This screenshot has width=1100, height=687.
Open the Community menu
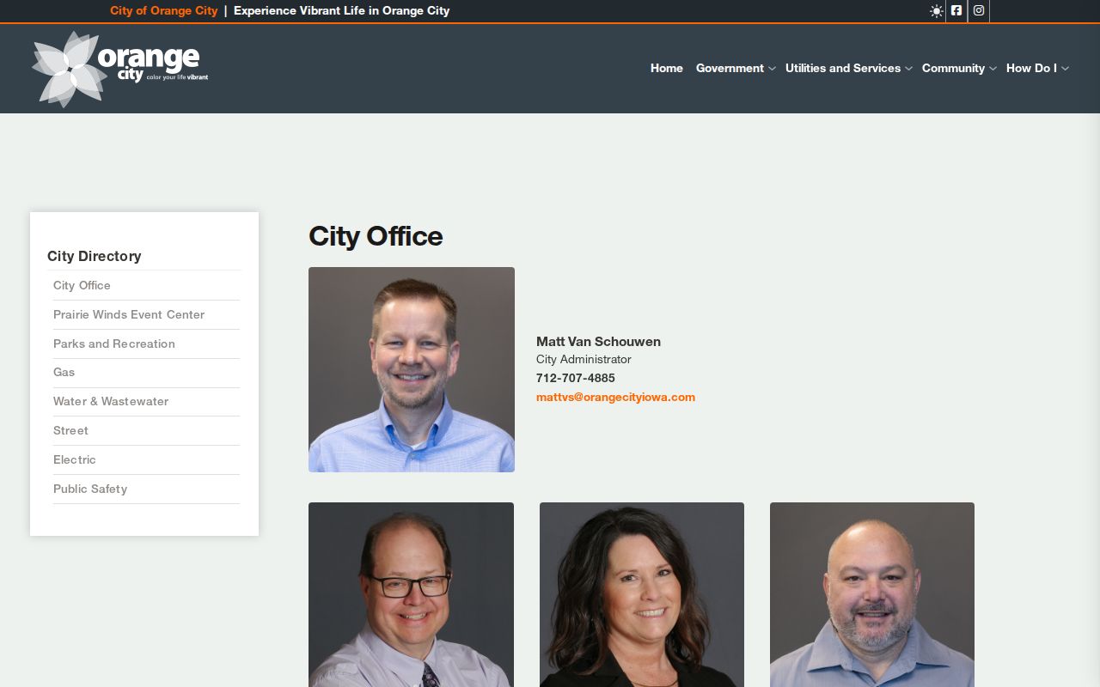[x=953, y=68]
